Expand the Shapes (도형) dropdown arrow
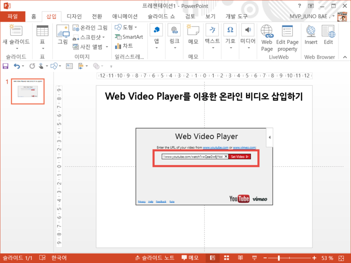 point(136,27)
